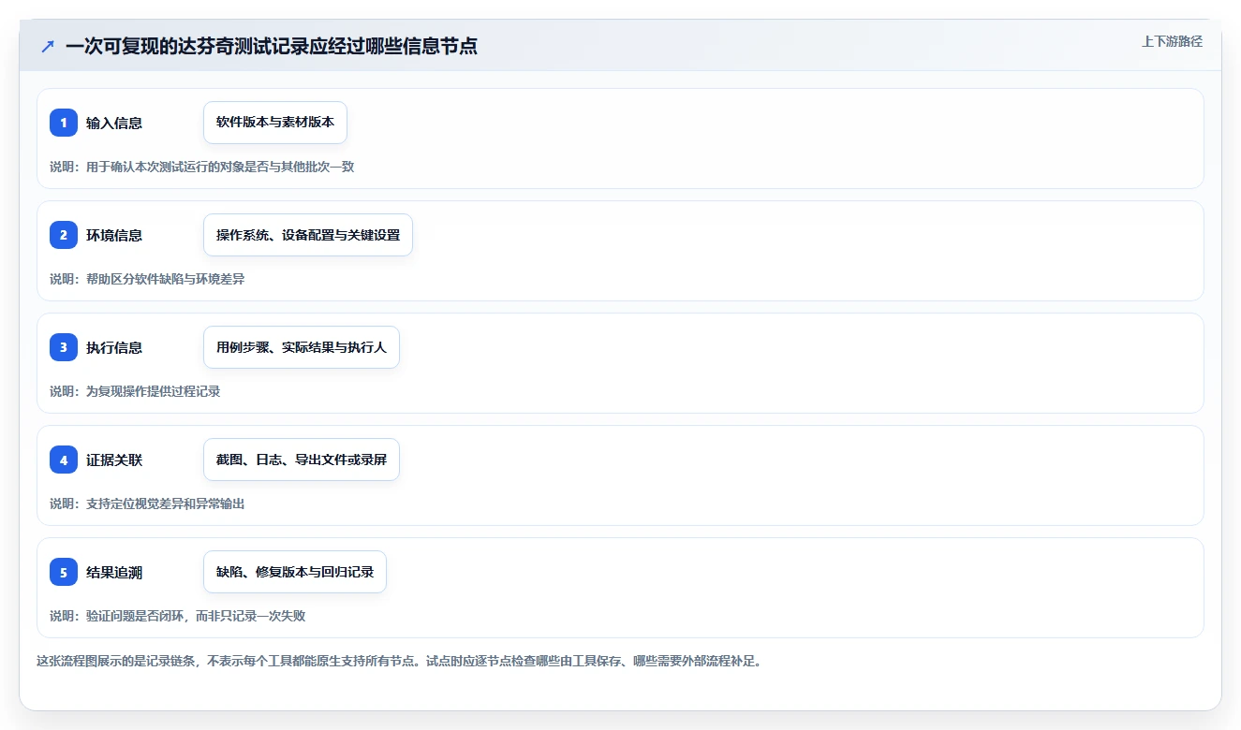The width and height of the screenshot is (1241, 730).
Task: Click the 软件版本与素材版本 chip
Action: click(x=275, y=123)
